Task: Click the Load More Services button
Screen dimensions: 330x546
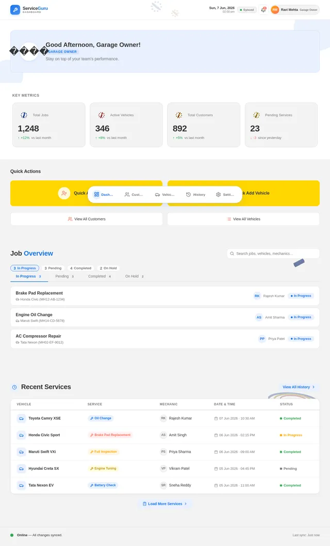Action: (164, 504)
